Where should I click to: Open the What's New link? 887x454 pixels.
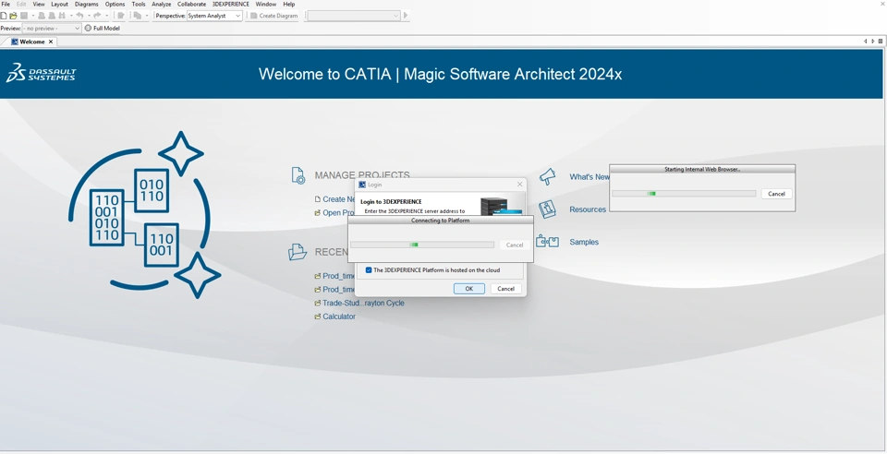[x=589, y=177]
